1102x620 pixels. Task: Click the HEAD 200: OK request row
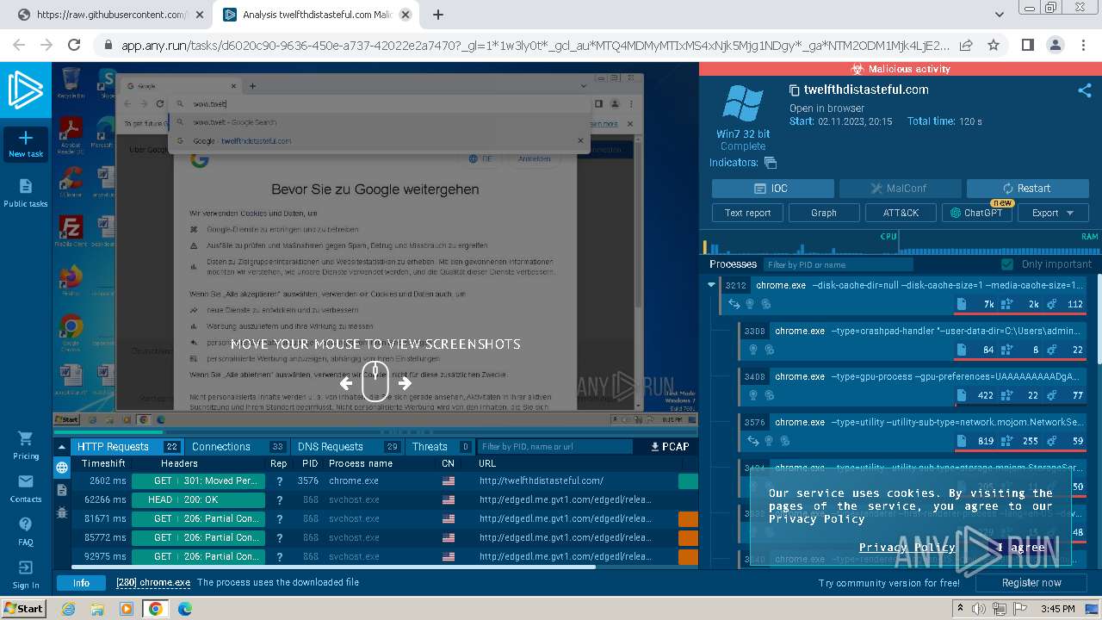[x=386, y=499]
